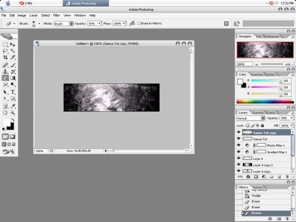Jump to ImageReady from toolbox
Viewport: 296px width, 222px height.
coord(9,152)
